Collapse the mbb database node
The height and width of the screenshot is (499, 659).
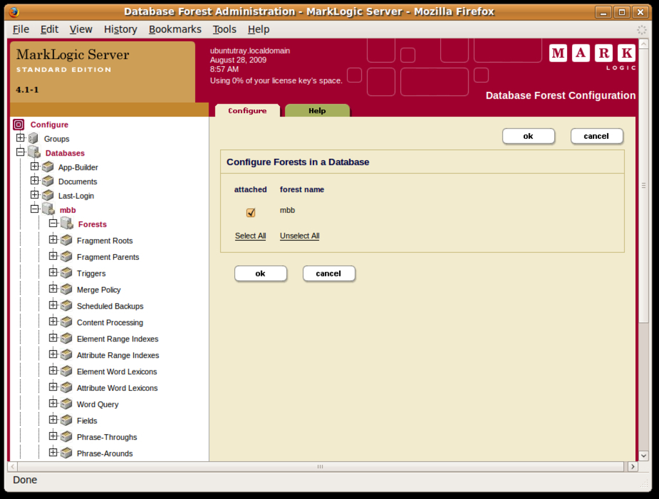(35, 209)
